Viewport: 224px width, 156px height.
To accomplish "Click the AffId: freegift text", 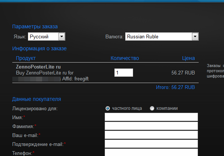I will coord(75,79).
